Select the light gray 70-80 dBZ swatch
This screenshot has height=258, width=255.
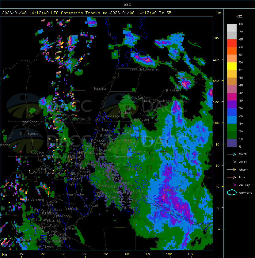(x=232, y=28)
